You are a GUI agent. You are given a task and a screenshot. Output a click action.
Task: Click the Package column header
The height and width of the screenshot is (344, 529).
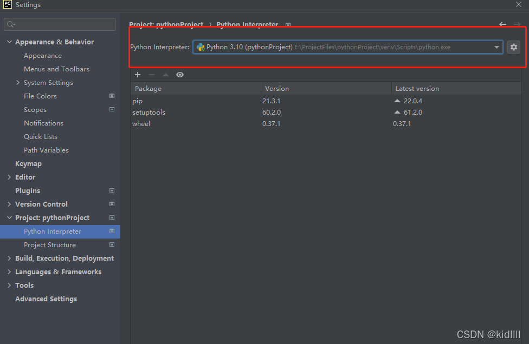click(196, 89)
